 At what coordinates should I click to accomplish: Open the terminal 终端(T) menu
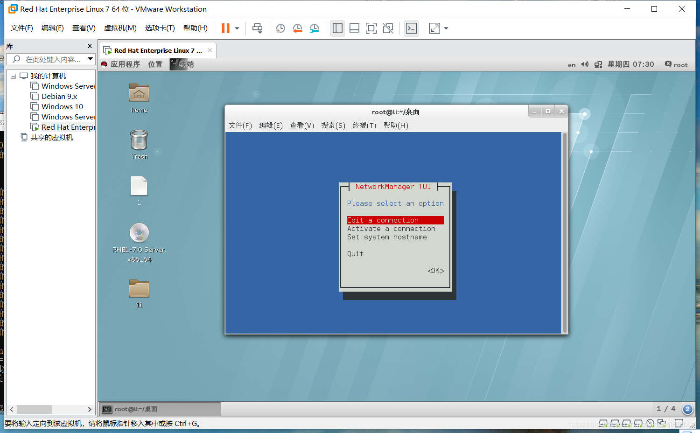364,126
